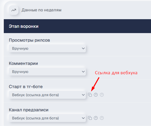Click the Просмотры рилсов label

tap(29, 40)
